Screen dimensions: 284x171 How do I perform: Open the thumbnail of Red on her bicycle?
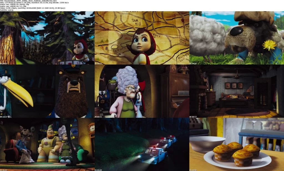tap(47, 38)
